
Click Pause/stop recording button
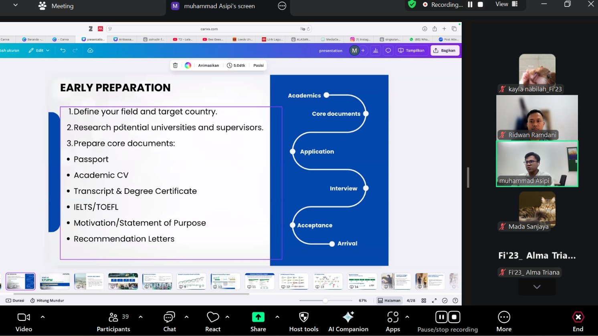pos(448,322)
